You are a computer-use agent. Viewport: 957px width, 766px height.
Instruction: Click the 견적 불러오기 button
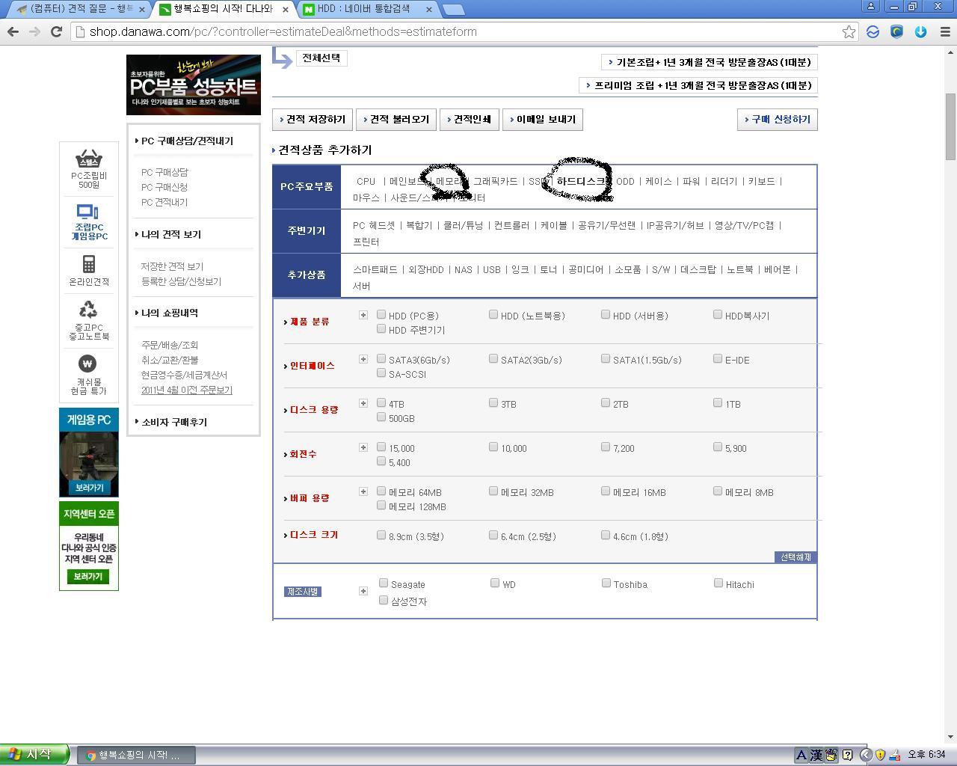(396, 120)
